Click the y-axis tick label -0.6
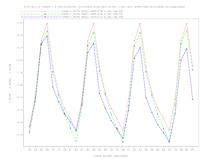This screenshot has height=163, width=210. tap(19, 60)
